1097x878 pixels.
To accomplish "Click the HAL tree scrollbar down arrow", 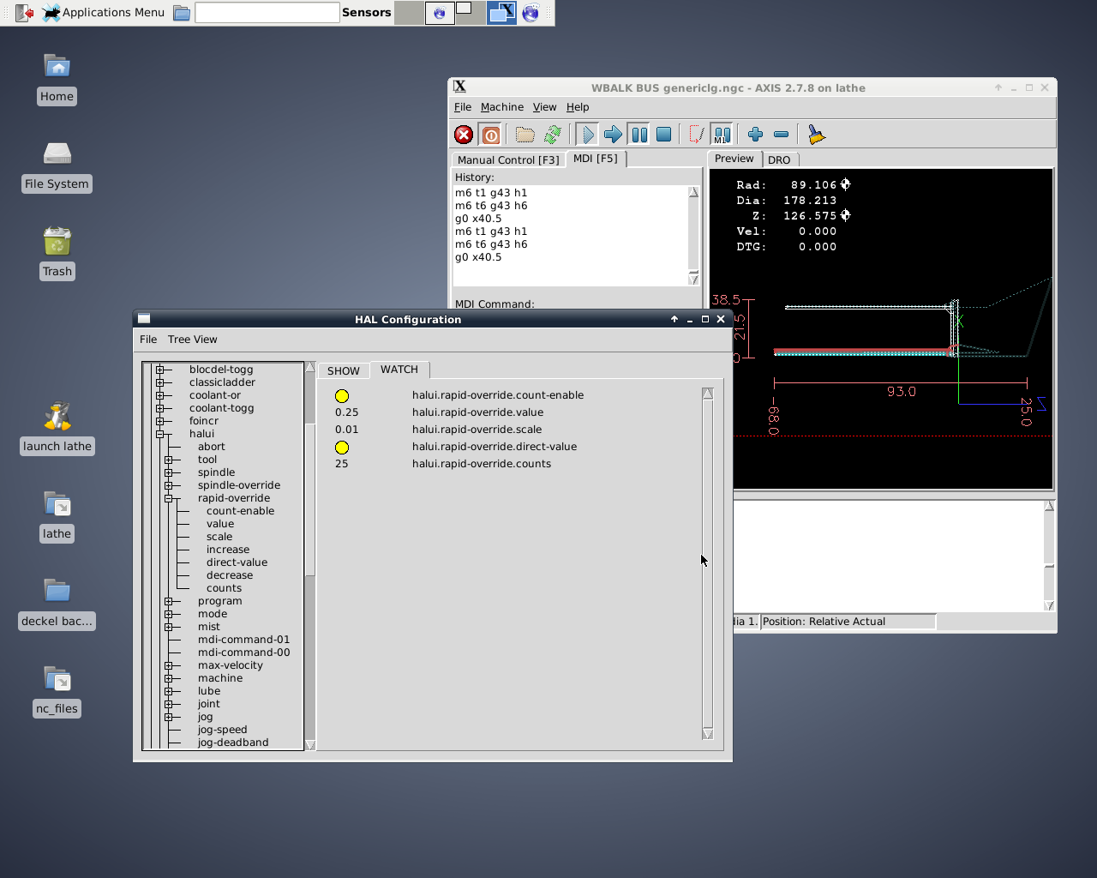I will click(310, 744).
